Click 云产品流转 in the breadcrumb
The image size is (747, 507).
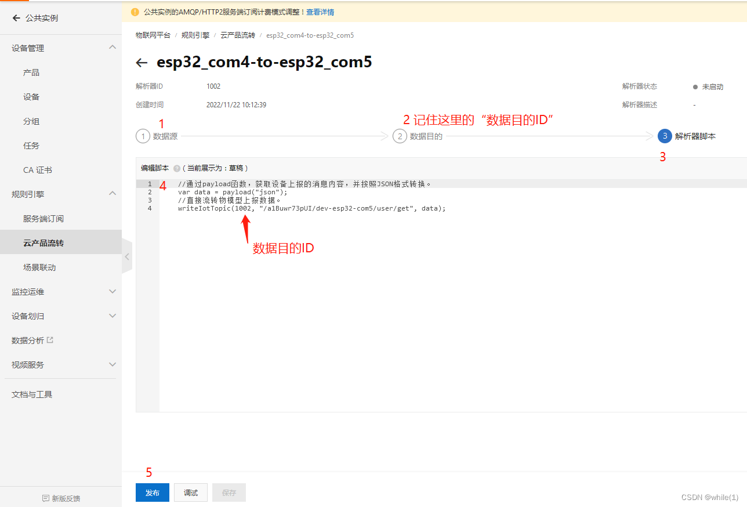tap(238, 35)
